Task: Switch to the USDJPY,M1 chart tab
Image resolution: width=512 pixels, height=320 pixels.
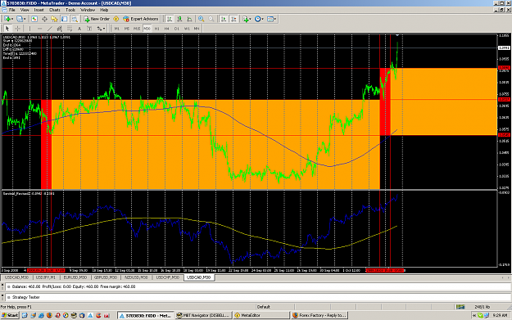Action: coord(45,277)
